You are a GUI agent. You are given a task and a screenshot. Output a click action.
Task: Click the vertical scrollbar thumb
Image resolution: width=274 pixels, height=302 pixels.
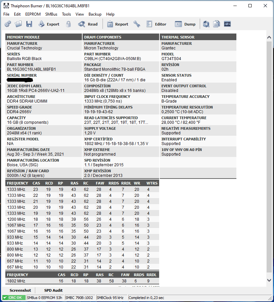click(269, 157)
